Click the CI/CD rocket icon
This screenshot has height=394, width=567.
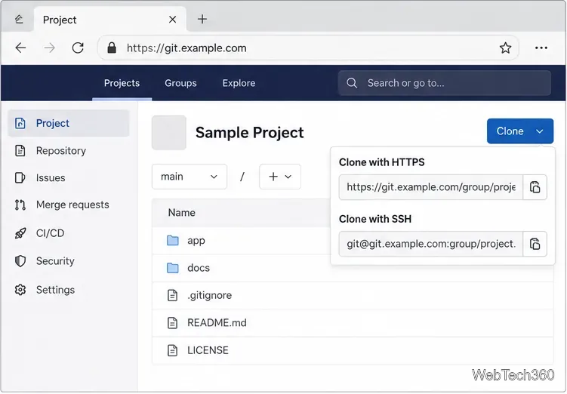pos(20,233)
